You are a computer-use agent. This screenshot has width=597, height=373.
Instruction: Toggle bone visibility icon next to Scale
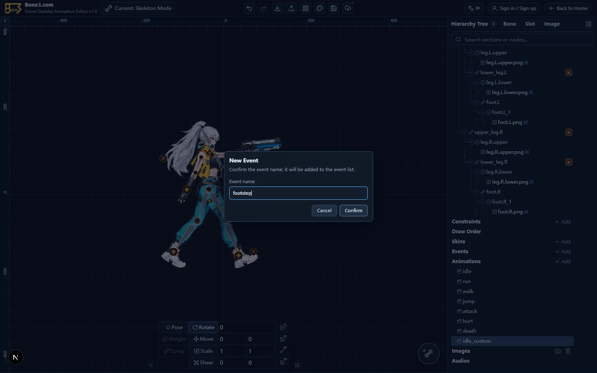coord(283,351)
